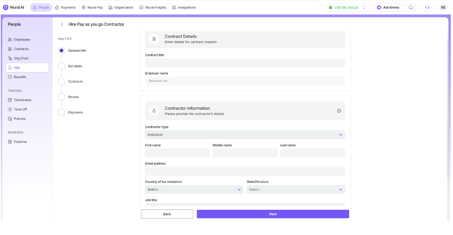Expand the Contractor type dropdown
Viewport: 453px width, 235px height.
click(245, 135)
